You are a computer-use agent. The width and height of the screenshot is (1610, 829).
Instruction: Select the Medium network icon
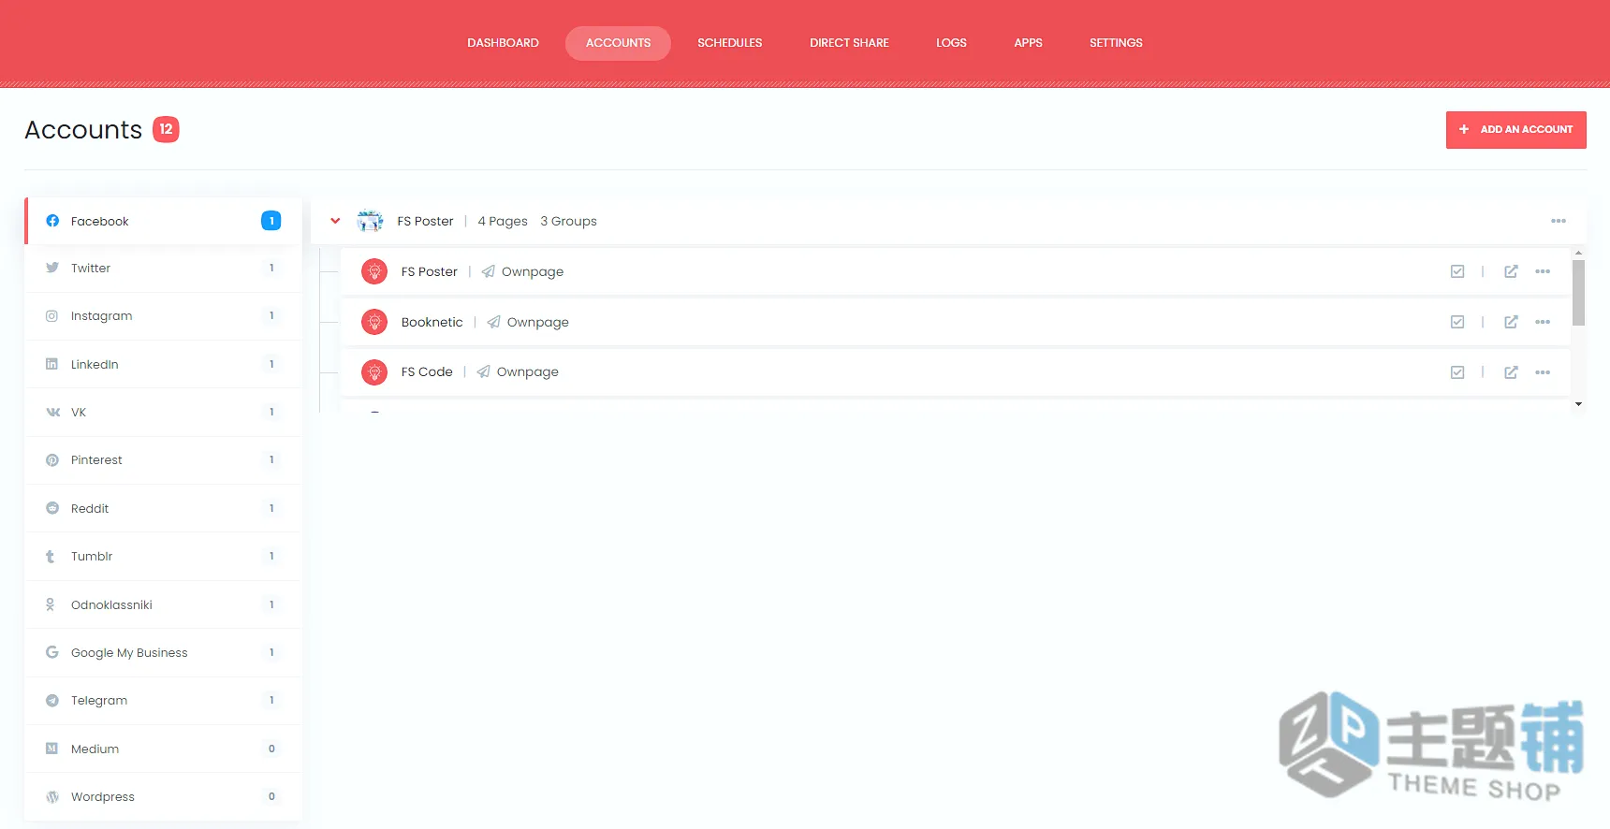click(x=52, y=749)
